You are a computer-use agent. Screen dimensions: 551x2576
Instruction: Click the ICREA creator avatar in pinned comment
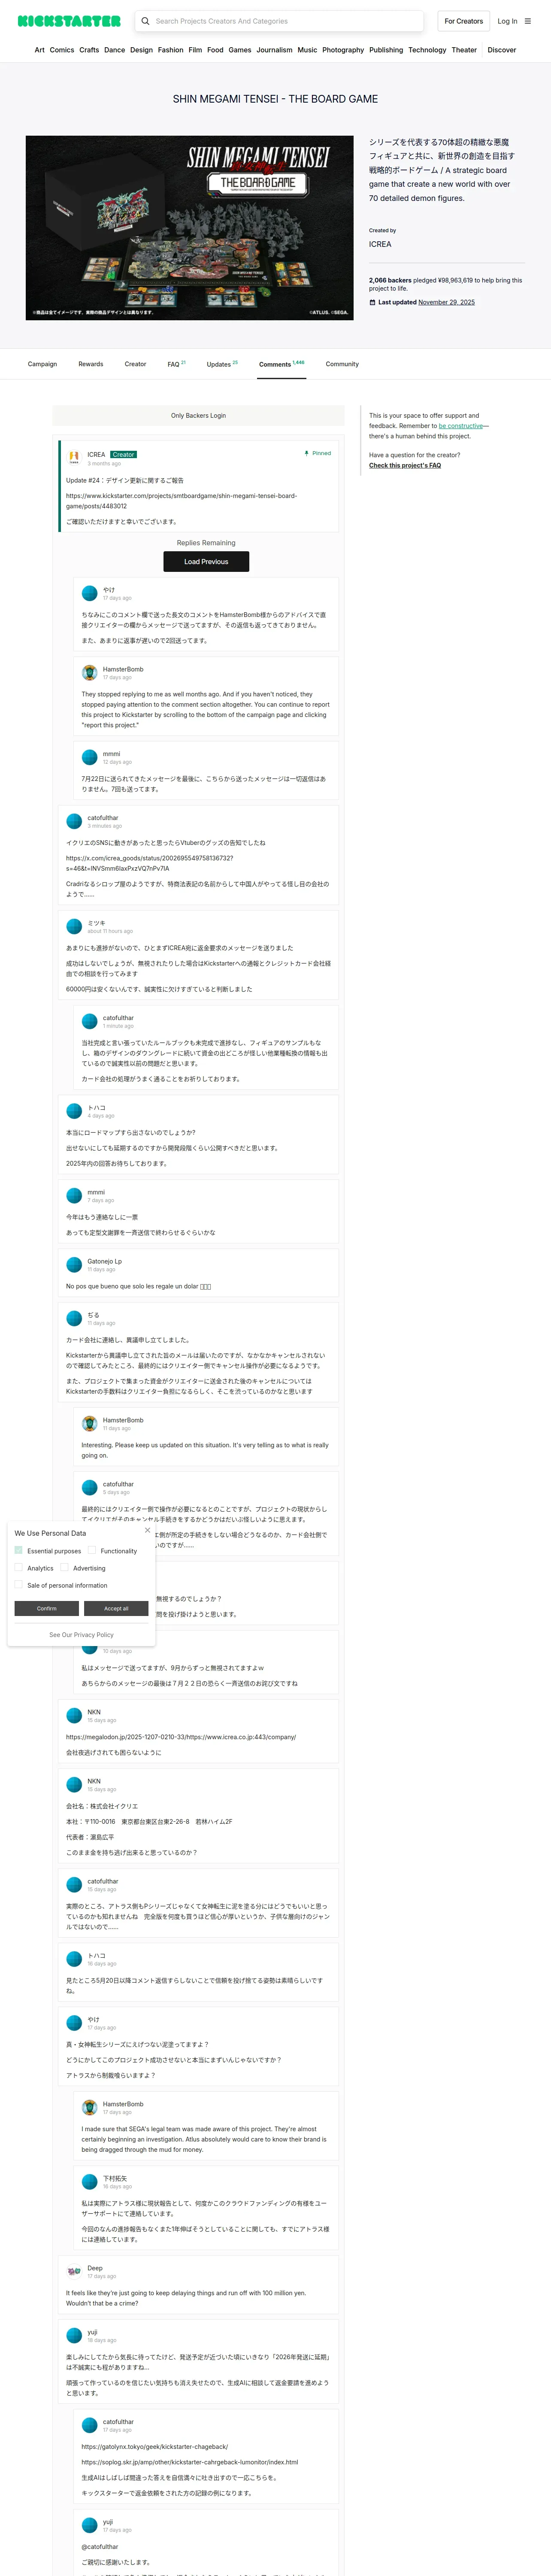pos(74,457)
